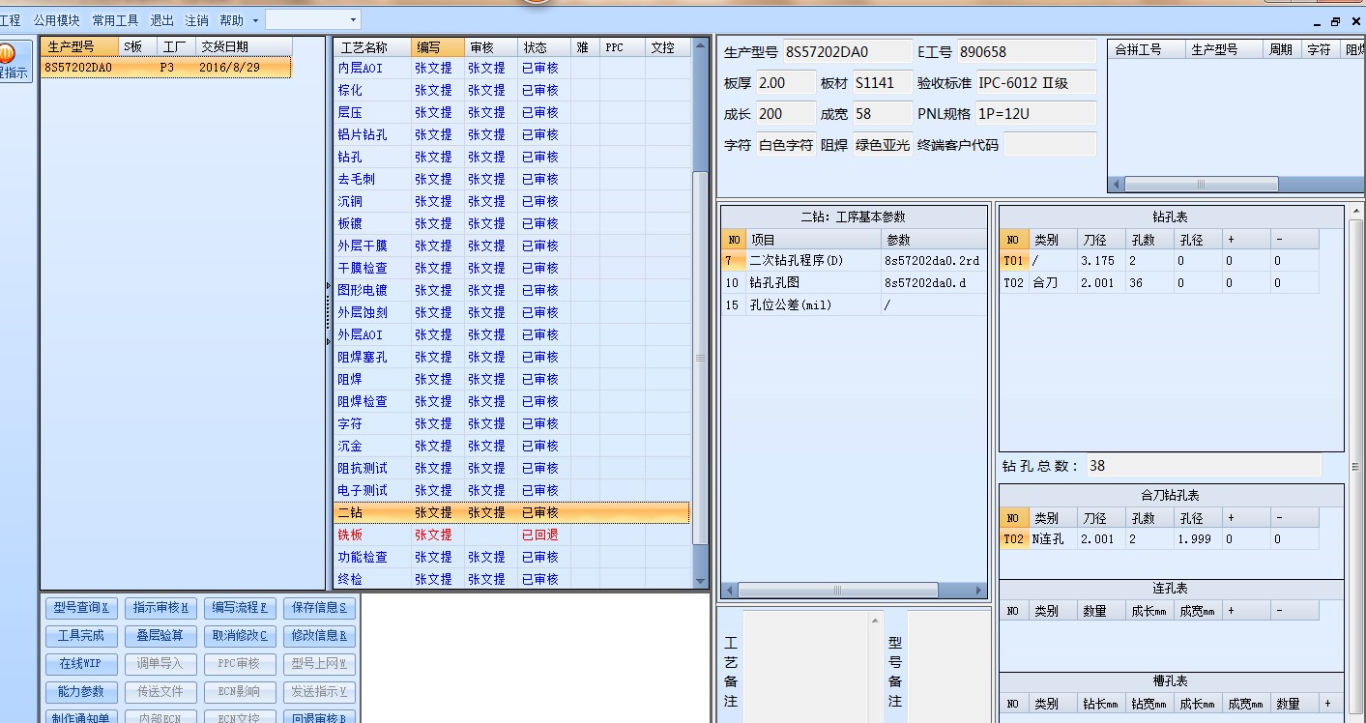This screenshot has height=723, width=1366.
Task: Click the PNL规格 field 1P=12U
Action: [x=1035, y=113]
